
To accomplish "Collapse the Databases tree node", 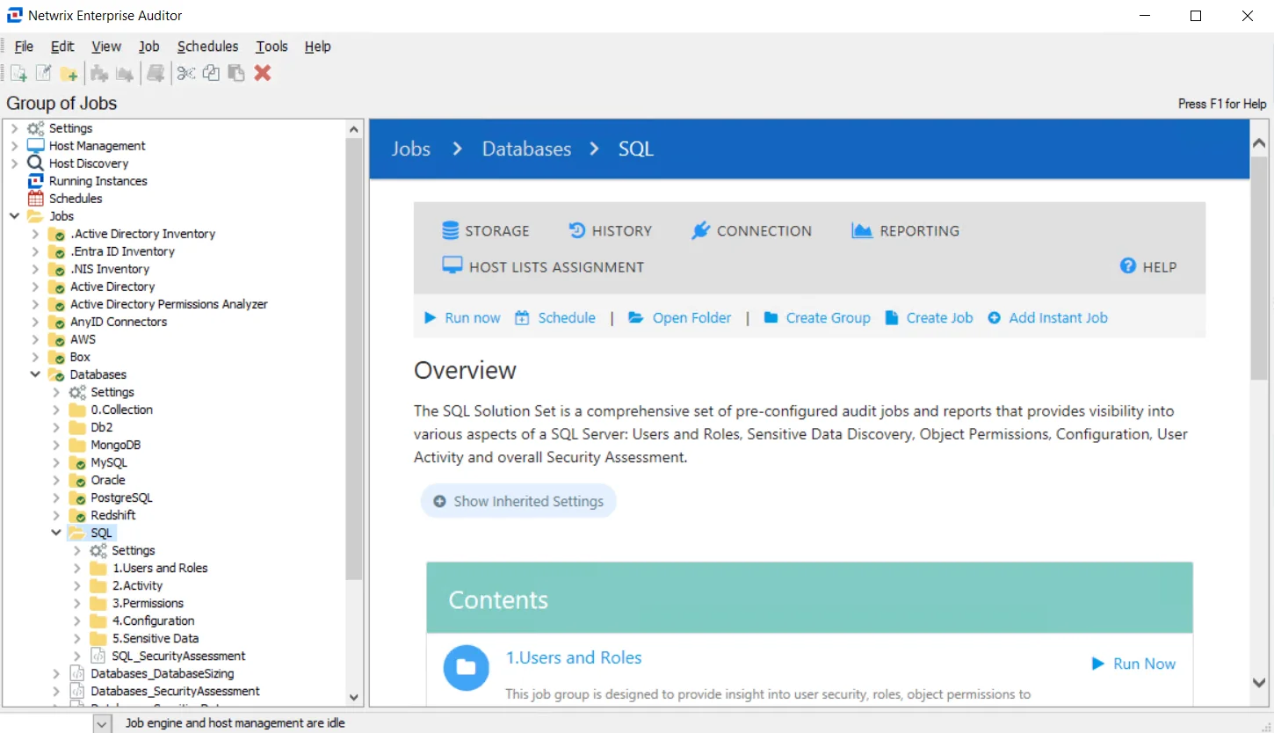I will (x=35, y=374).
